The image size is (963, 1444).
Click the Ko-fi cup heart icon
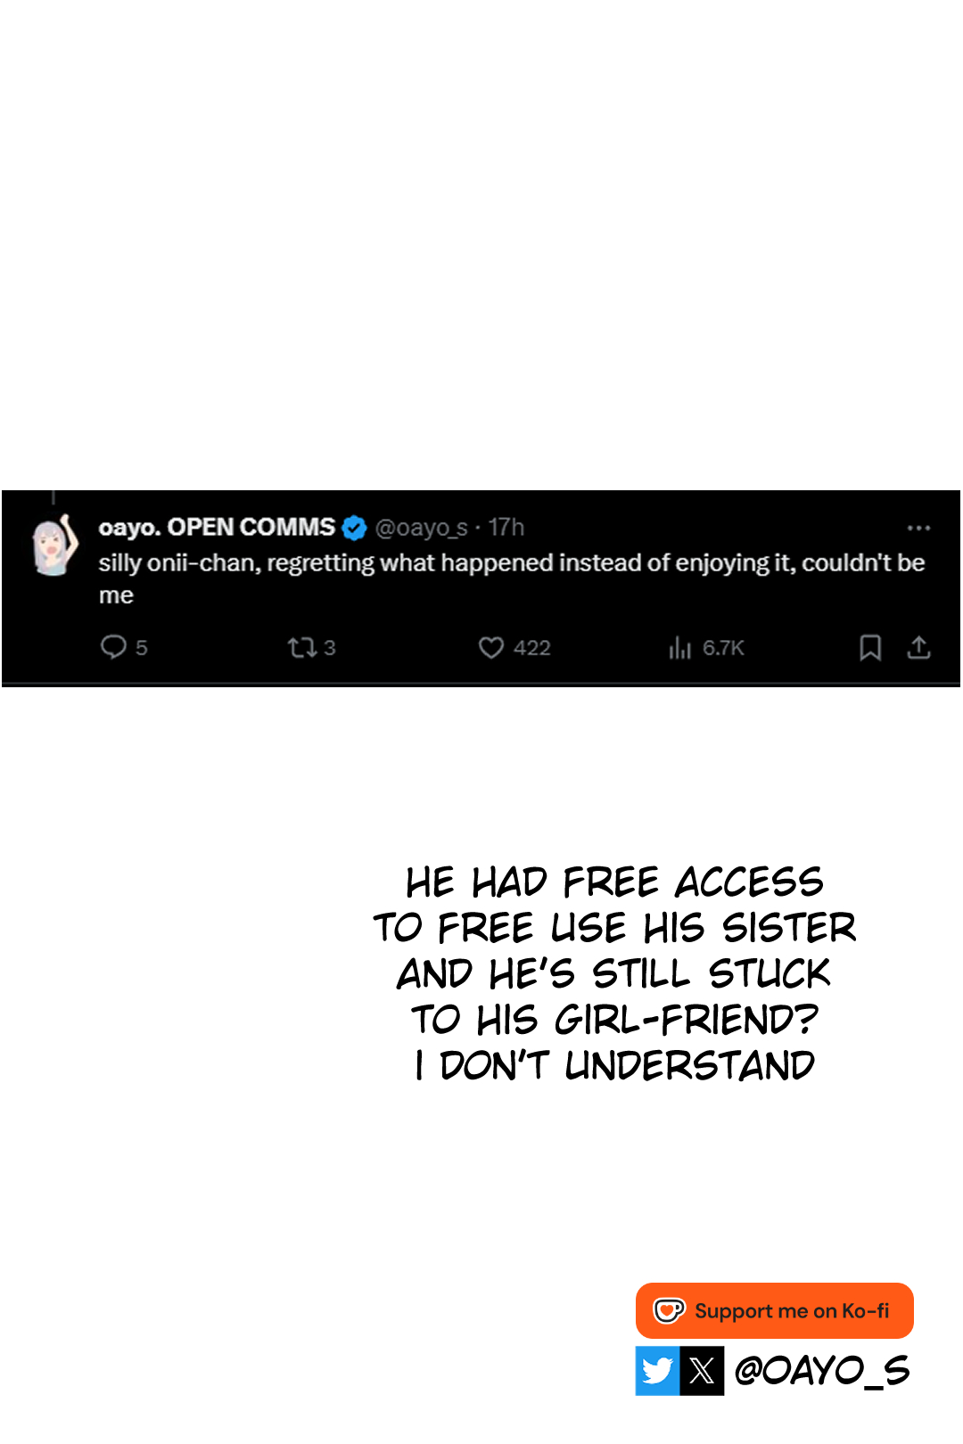[x=669, y=1310]
